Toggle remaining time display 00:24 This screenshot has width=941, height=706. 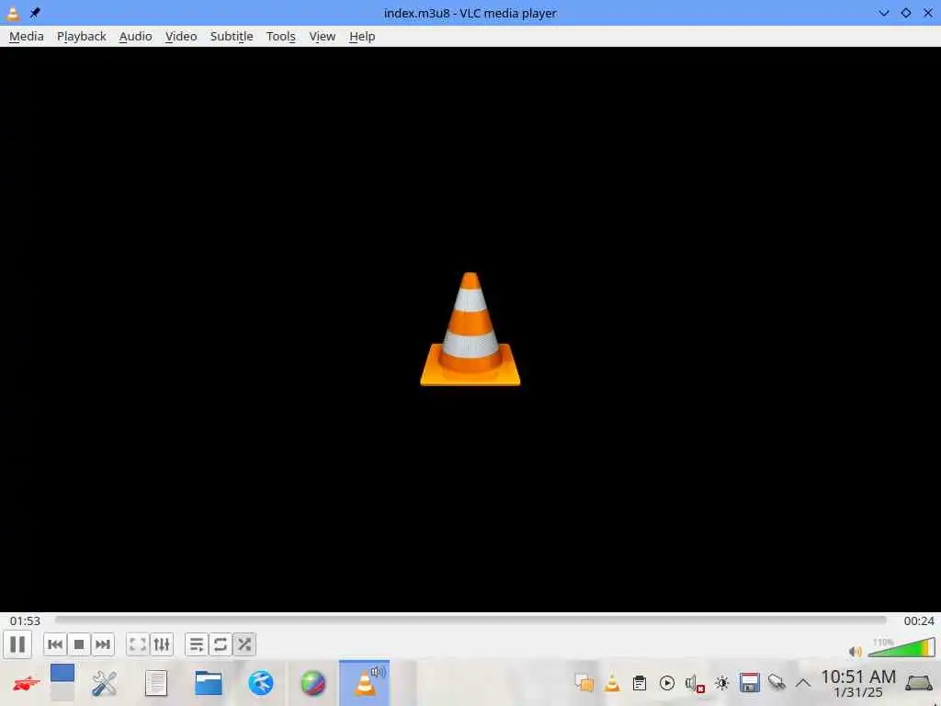(919, 621)
